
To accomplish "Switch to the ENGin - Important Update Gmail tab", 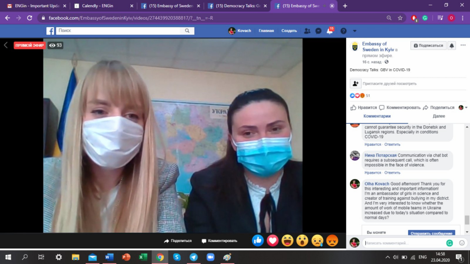I will click(37, 5).
